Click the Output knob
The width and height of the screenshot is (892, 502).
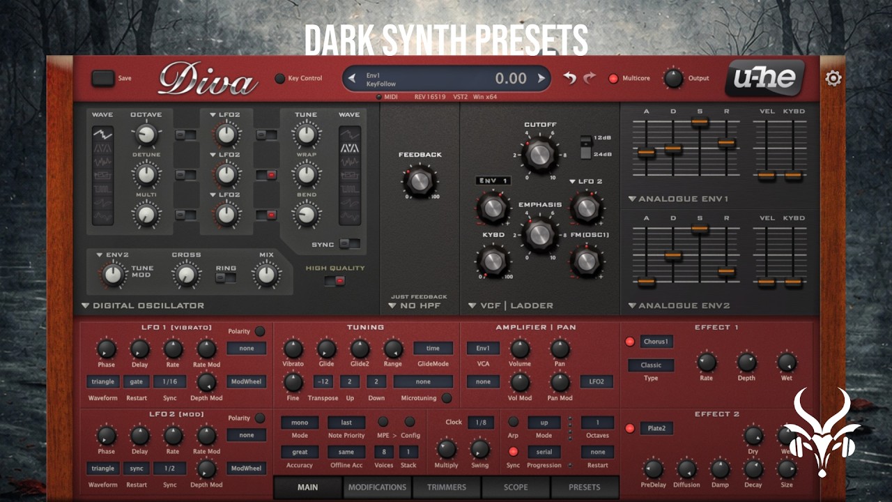click(673, 78)
